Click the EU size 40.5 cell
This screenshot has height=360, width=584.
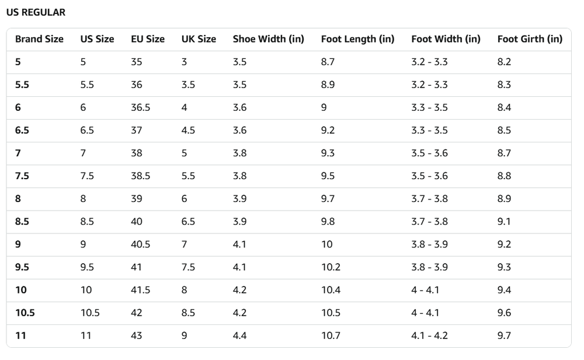point(141,244)
